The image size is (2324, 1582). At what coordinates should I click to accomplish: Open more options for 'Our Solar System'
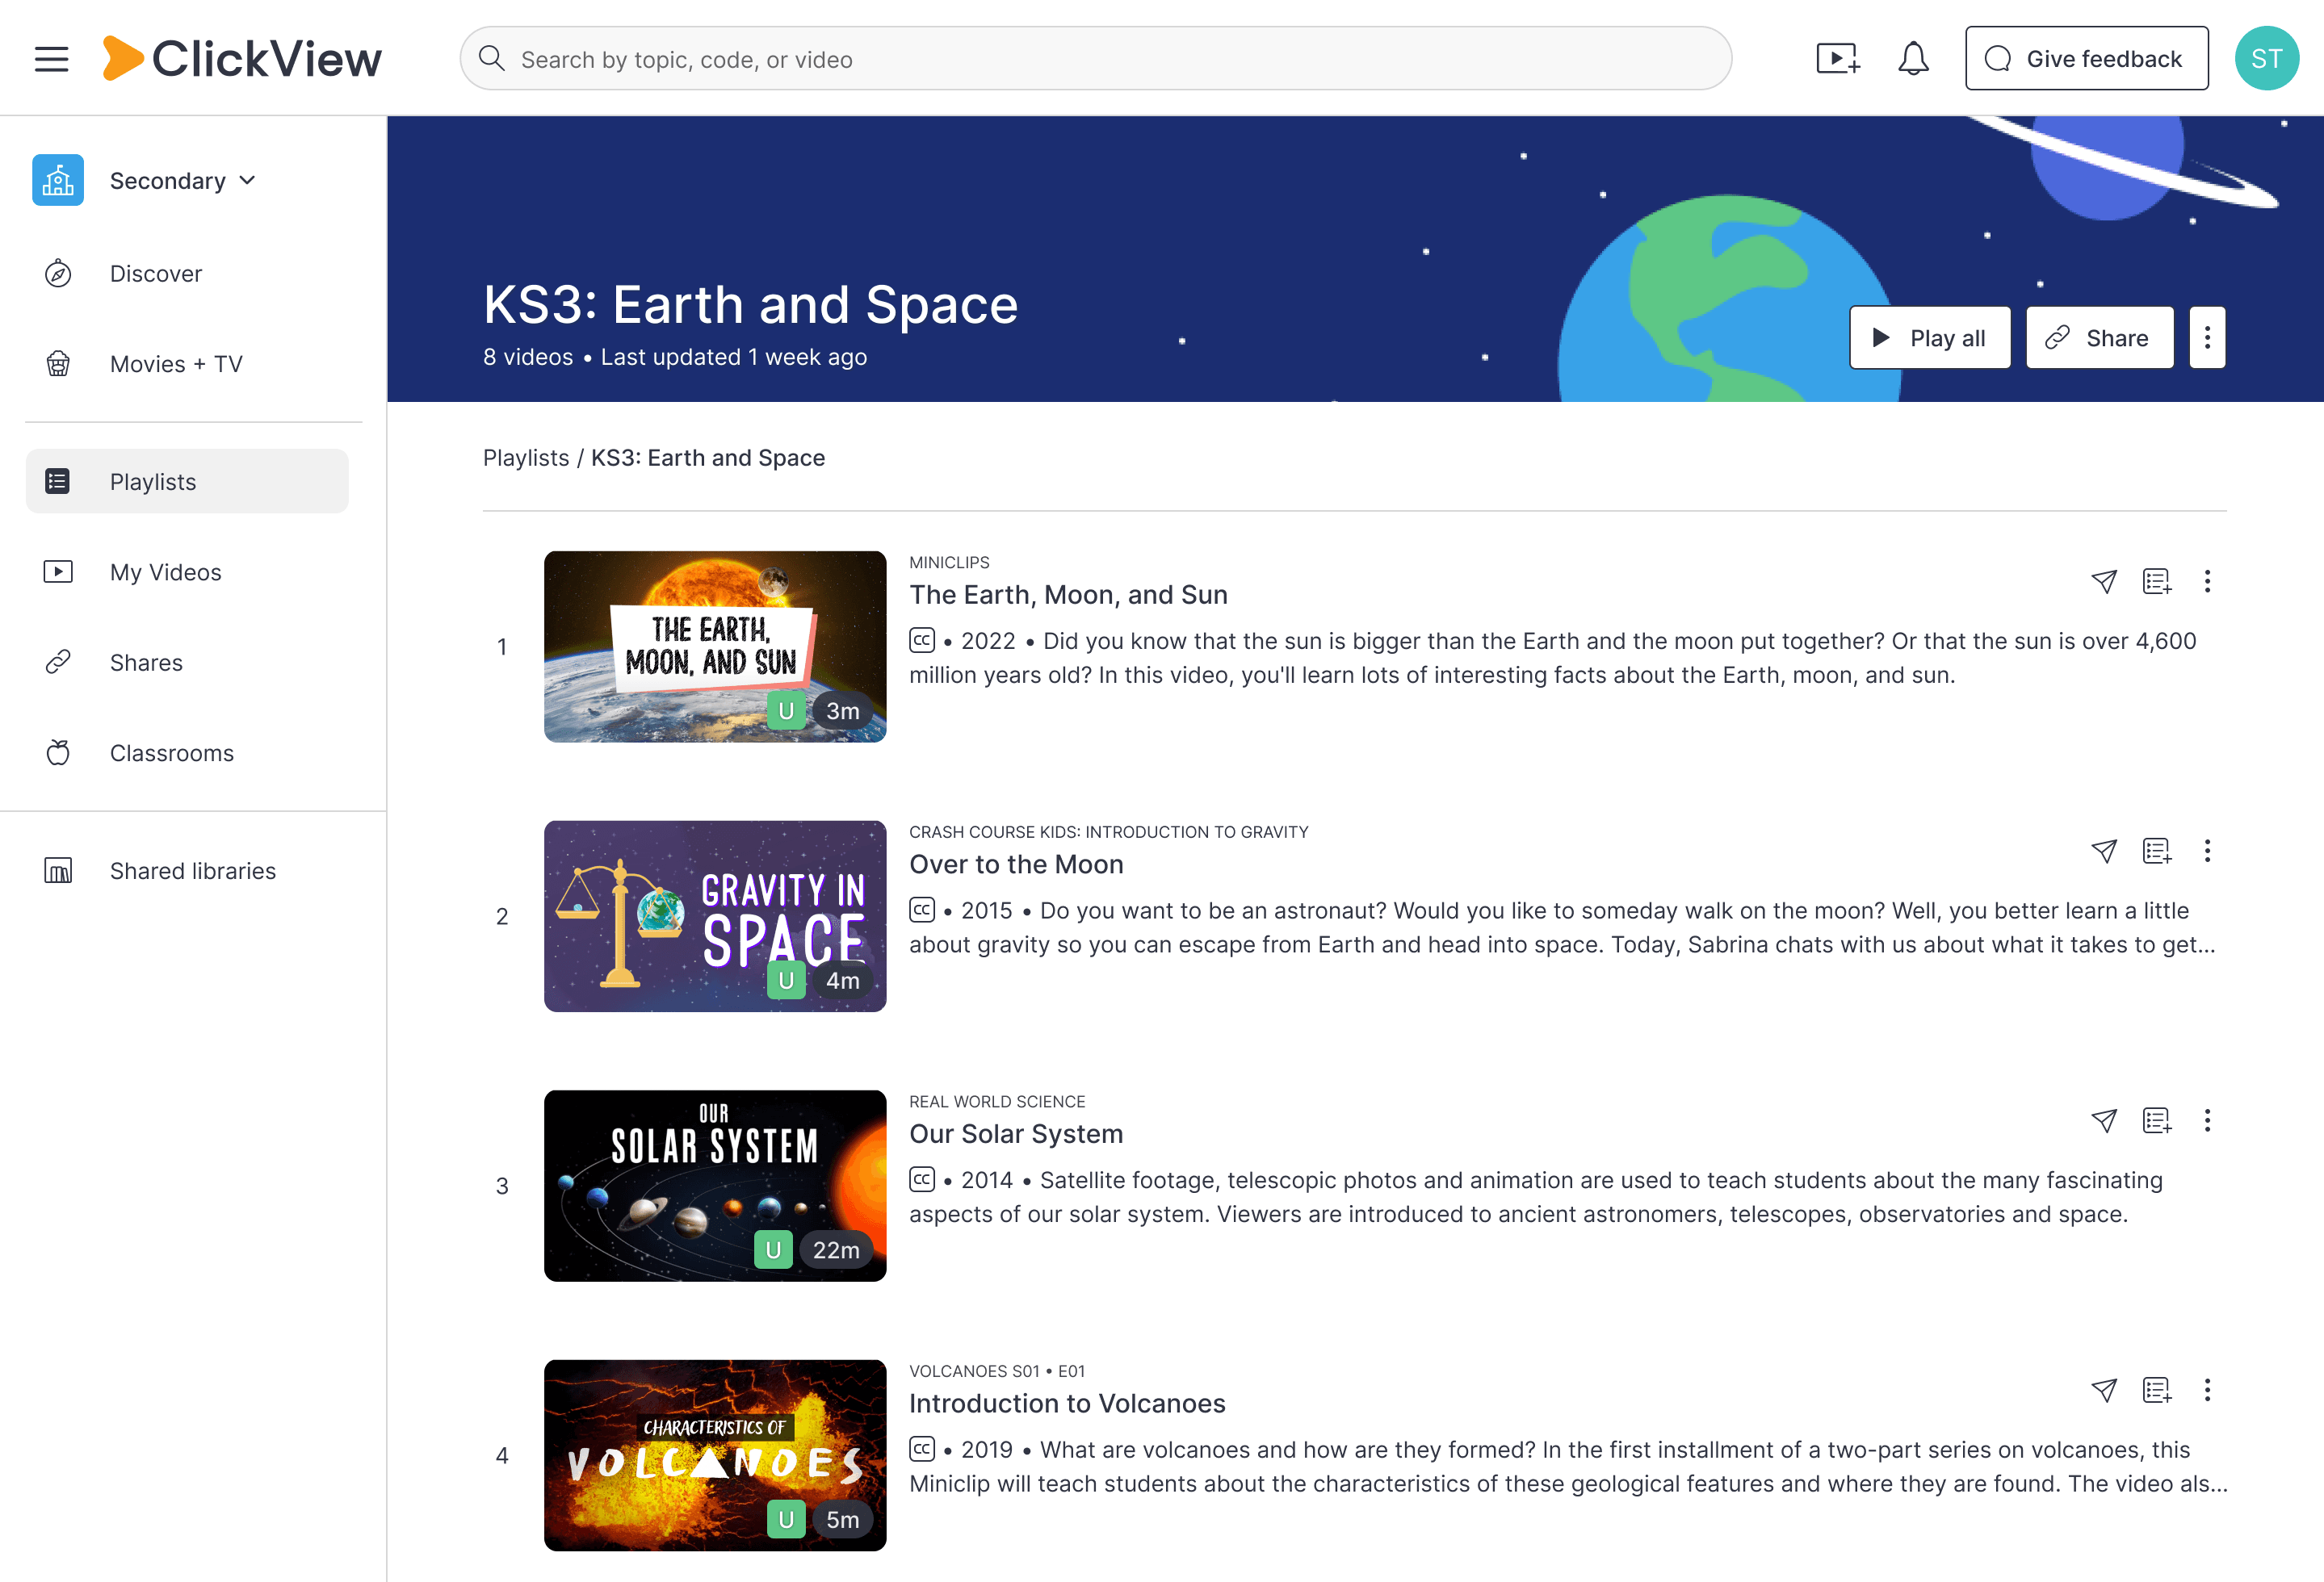point(2207,1121)
